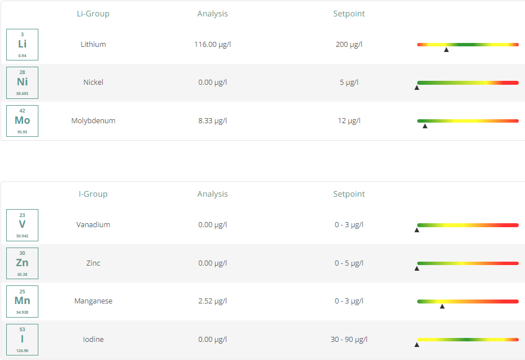Click the Lithium analysis value 116.00 µg/l
Image resolution: width=525 pixels, height=360 pixels.
click(x=212, y=45)
